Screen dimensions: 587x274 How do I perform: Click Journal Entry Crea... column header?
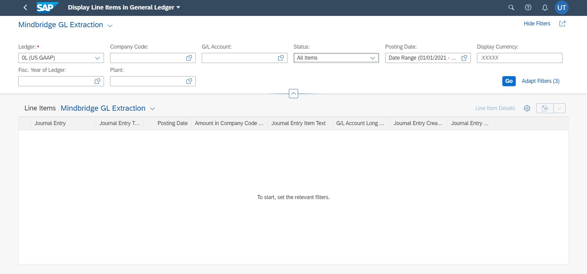coord(419,123)
